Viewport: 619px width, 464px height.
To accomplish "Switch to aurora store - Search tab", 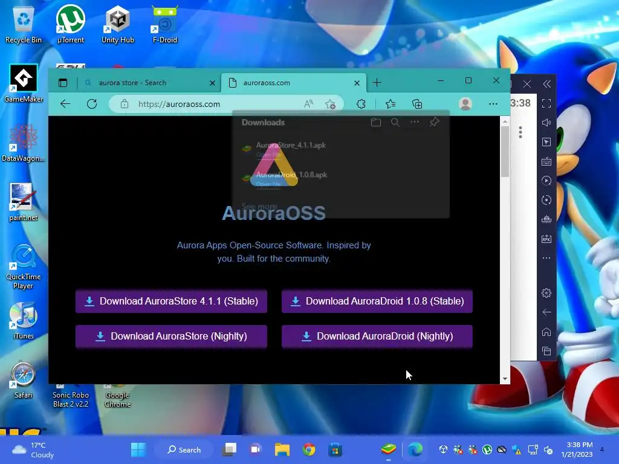I will [x=149, y=83].
